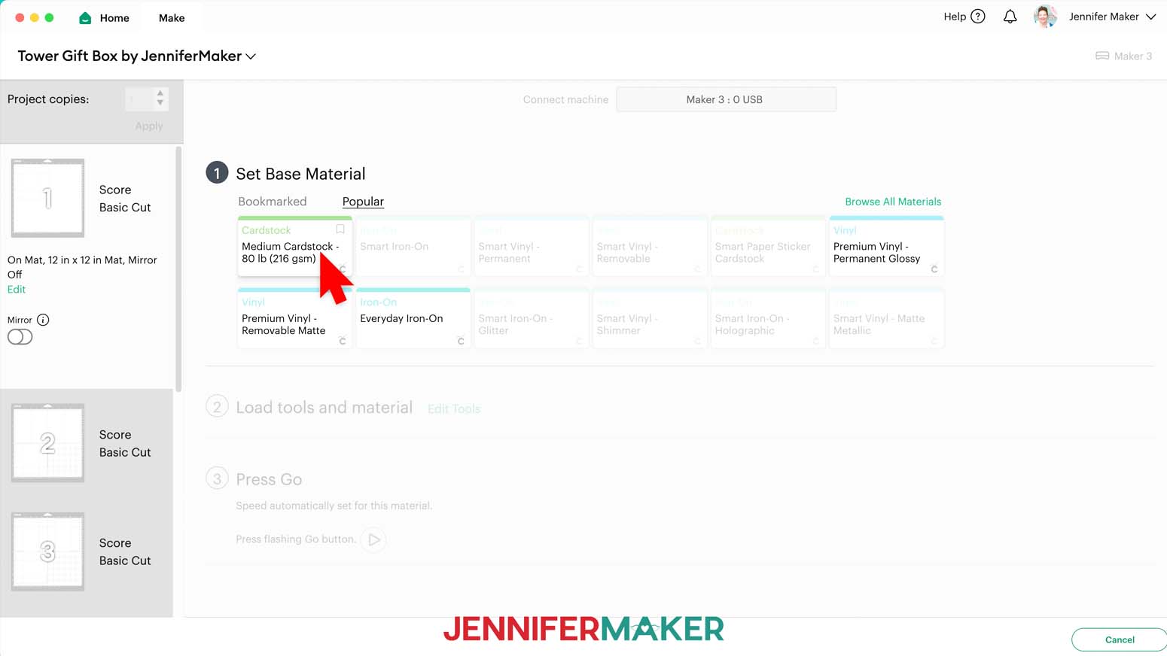Click "Press flashing Go button." text
Viewport: 1167px width, 656px height.
tap(296, 539)
